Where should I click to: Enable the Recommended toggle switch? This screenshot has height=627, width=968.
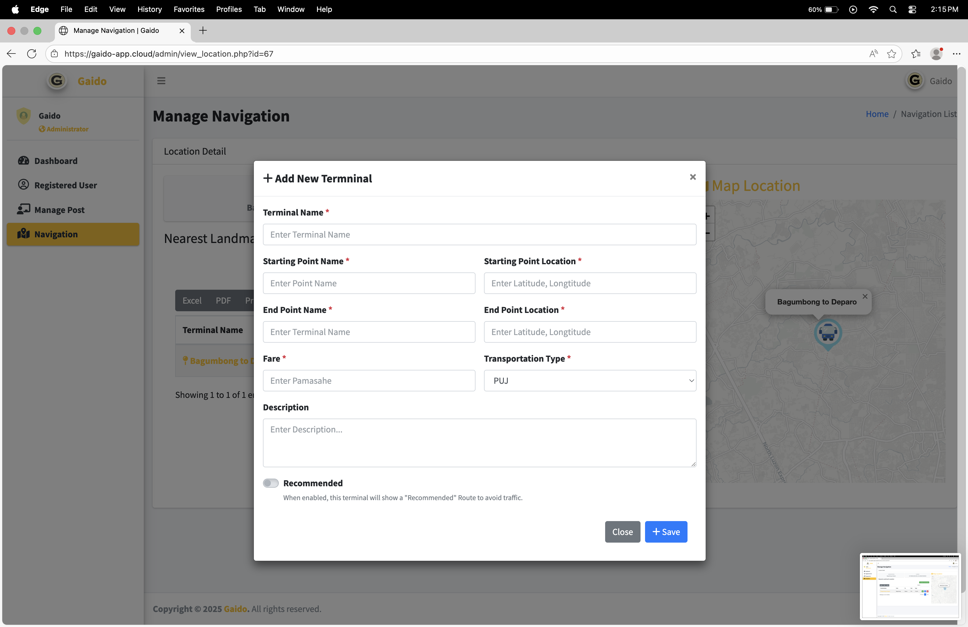point(271,483)
